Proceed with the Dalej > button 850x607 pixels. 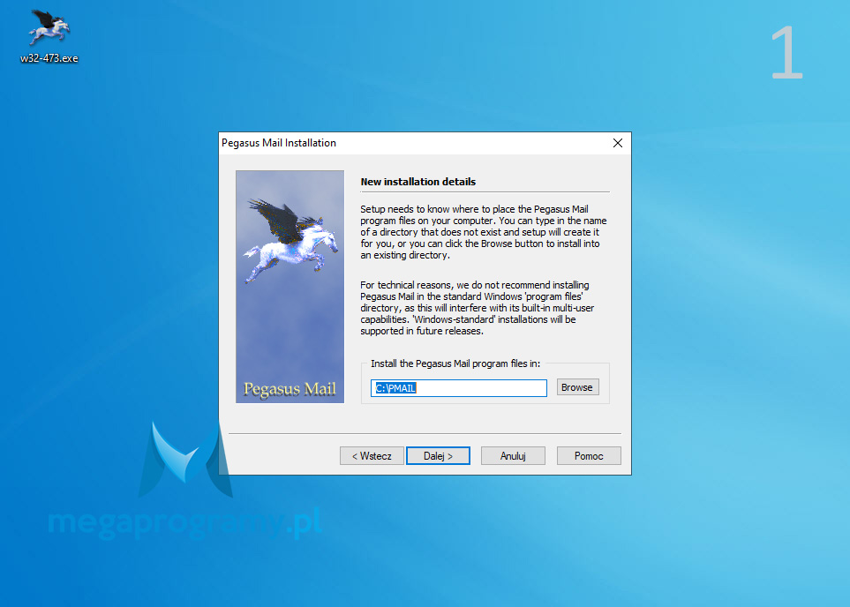click(x=438, y=456)
